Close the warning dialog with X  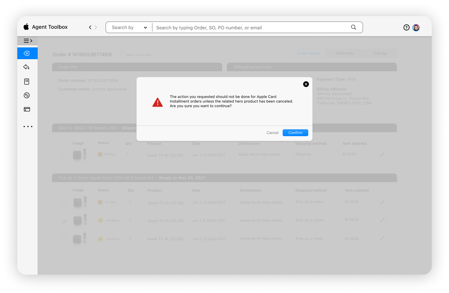[306, 84]
